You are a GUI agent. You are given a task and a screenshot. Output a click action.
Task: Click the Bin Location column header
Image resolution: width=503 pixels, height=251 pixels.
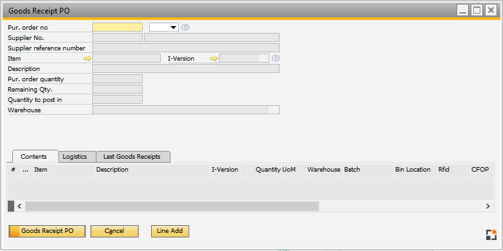point(416,170)
